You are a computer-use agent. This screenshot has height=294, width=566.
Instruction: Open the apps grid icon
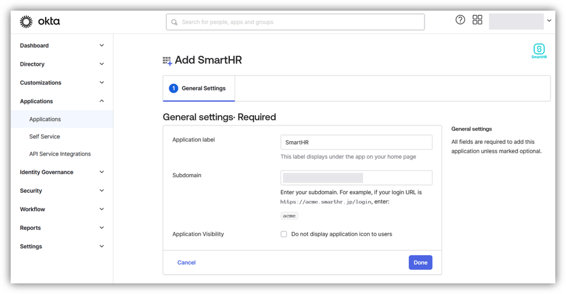coord(477,20)
